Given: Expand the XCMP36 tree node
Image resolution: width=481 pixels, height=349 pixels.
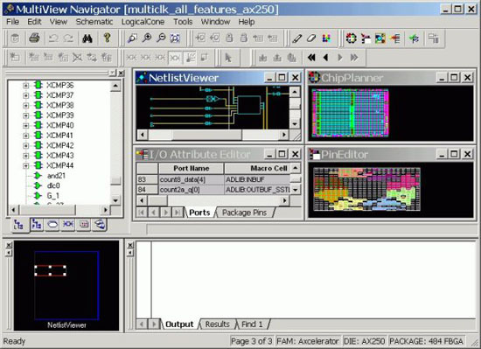Looking at the screenshot, I should point(25,85).
